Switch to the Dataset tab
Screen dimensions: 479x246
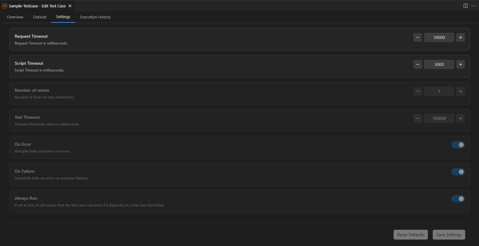40,17
